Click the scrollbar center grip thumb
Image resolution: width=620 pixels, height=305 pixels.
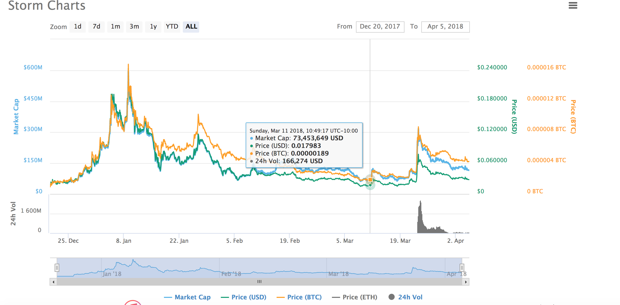point(259,282)
